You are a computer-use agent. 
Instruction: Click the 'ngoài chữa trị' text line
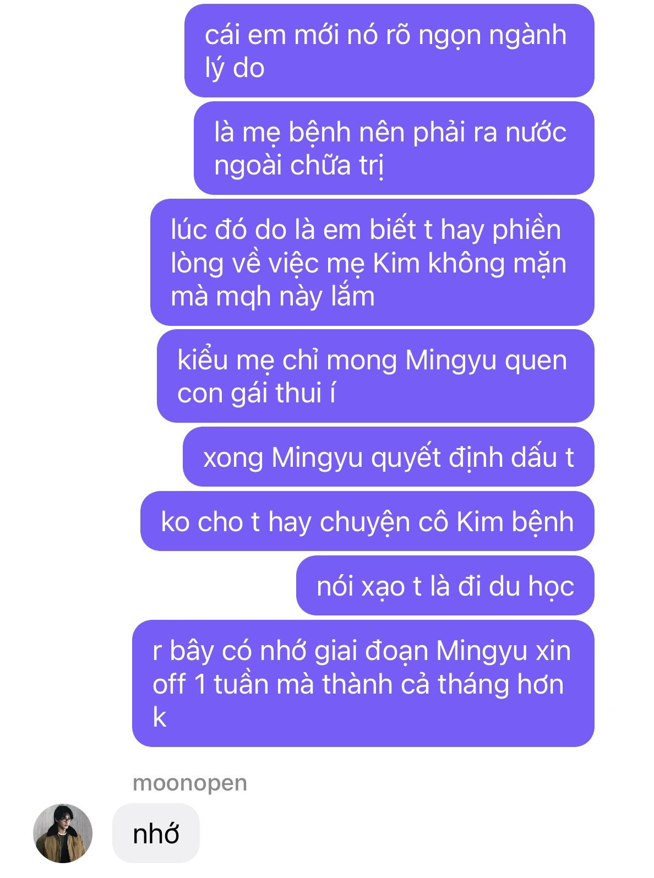click(x=299, y=165)
